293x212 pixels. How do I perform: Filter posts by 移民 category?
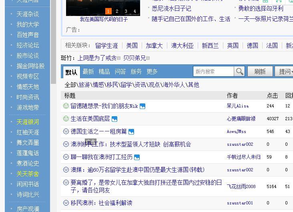[112, 85]
